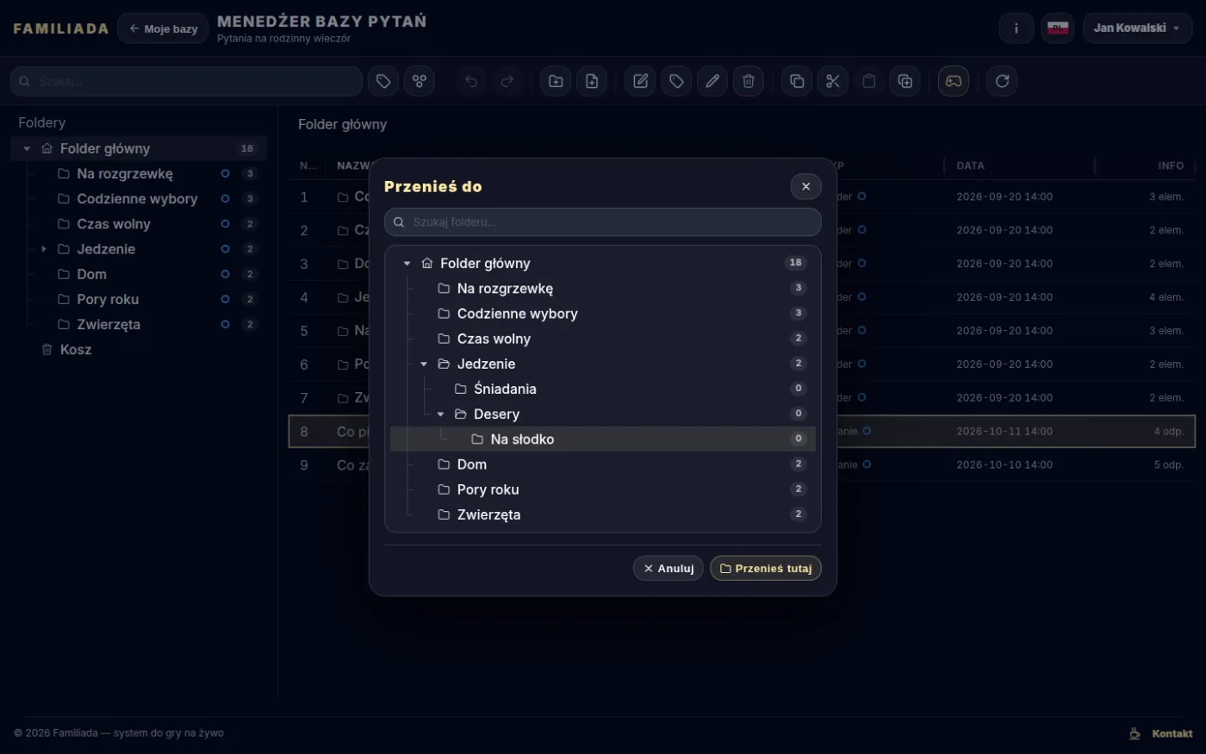Expand Jedzenie in the left sidebar tree
1206x754 pixels.
tap(44, 249)
